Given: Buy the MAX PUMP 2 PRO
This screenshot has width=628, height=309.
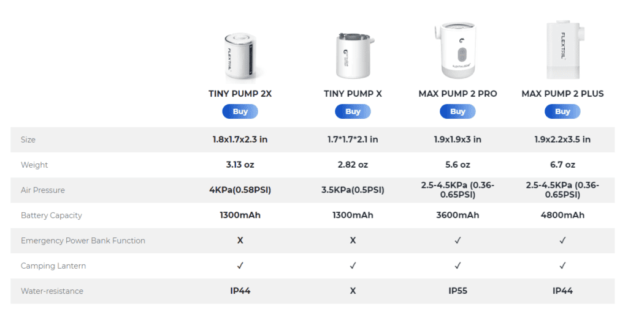Looking at the screenshot, I should 458,111.
